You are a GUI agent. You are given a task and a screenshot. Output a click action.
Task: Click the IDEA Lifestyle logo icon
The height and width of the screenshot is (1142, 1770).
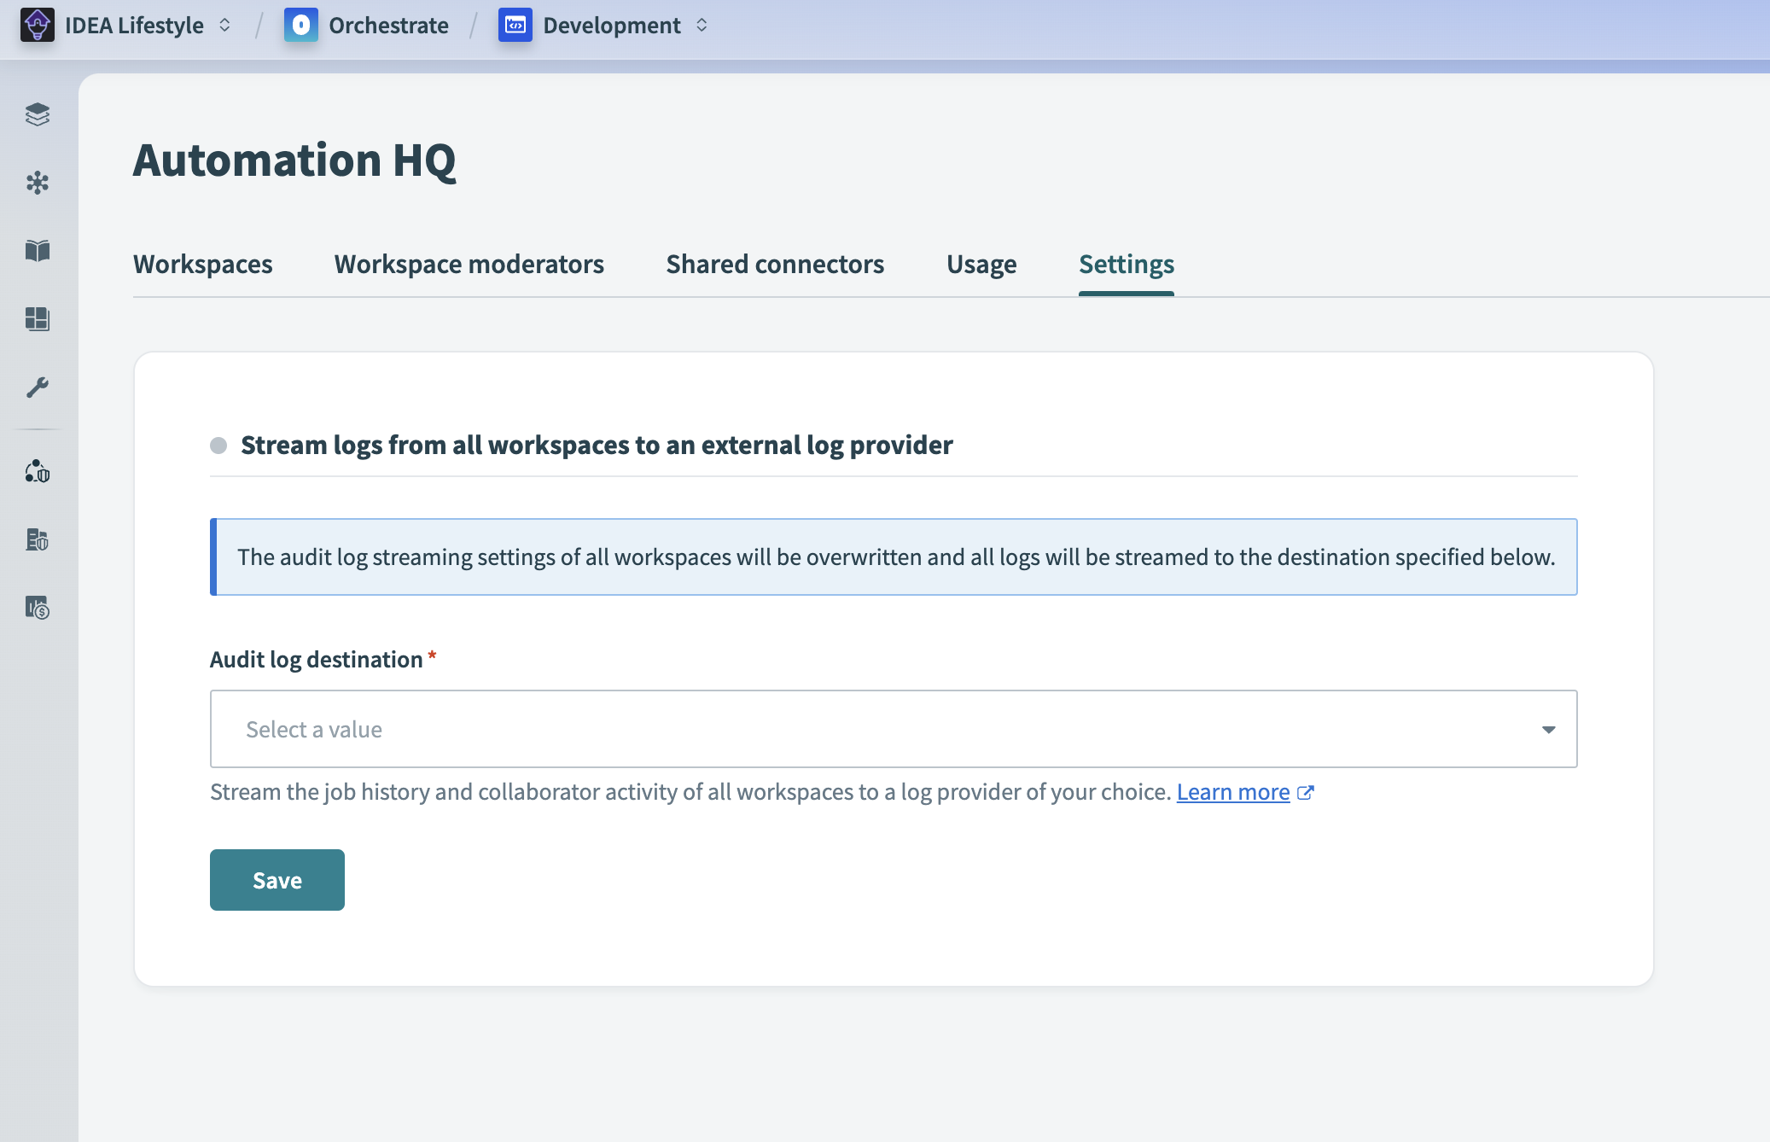pyautogui.click(x=38, y=26)
